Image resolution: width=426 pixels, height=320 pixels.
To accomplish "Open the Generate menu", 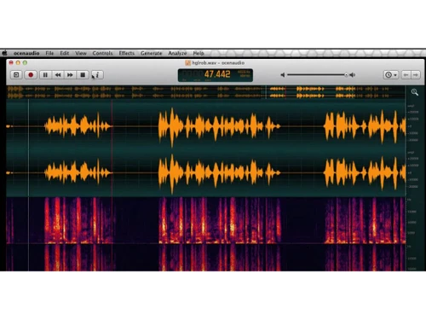I will (x=151, y=53).
